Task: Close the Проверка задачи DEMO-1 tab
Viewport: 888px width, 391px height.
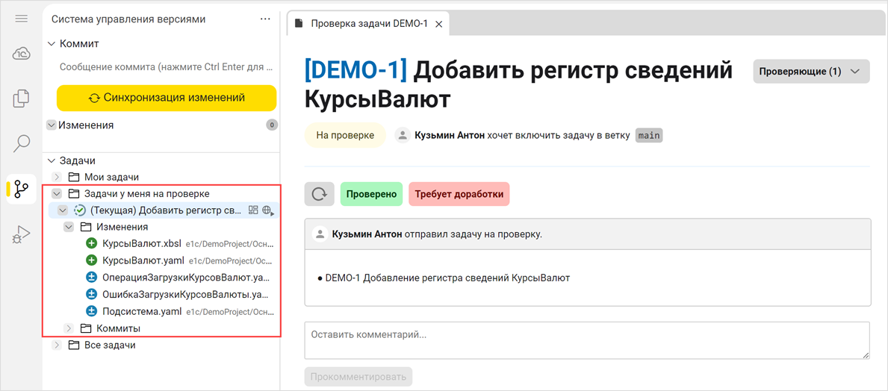Action: pos(438,24)
